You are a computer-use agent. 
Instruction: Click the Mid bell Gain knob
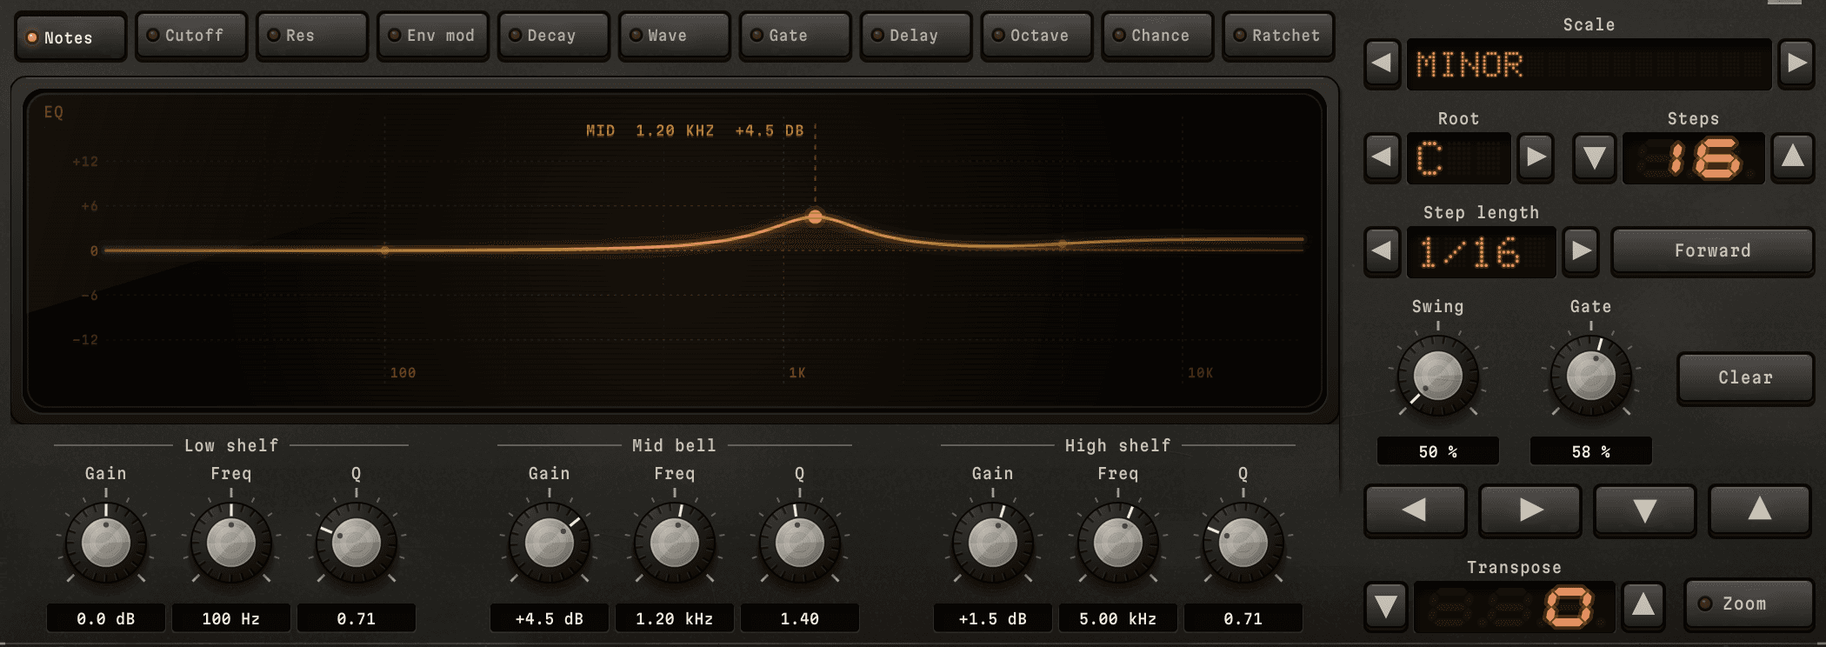[x=550, y=544]
